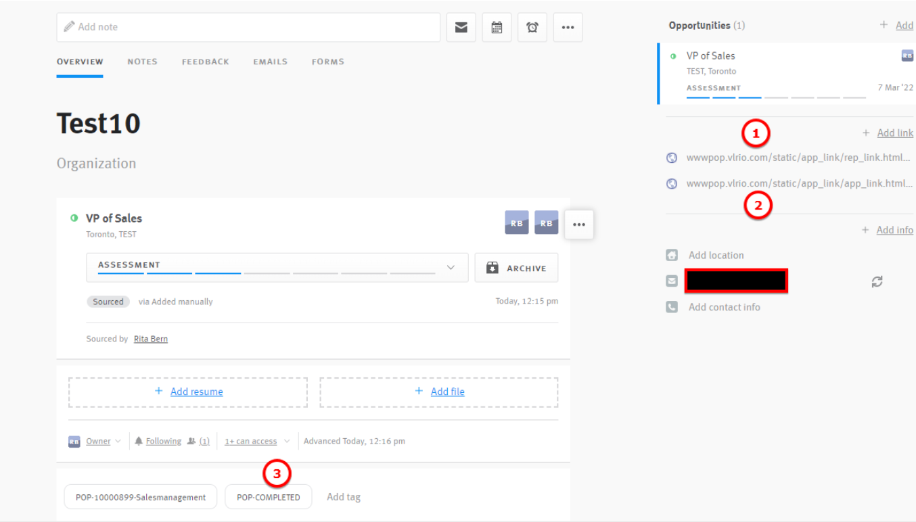The width and height of the screenshot is (916, 522).
Task: Click the phone icon beside Add contact info
Action: point(671,306)
